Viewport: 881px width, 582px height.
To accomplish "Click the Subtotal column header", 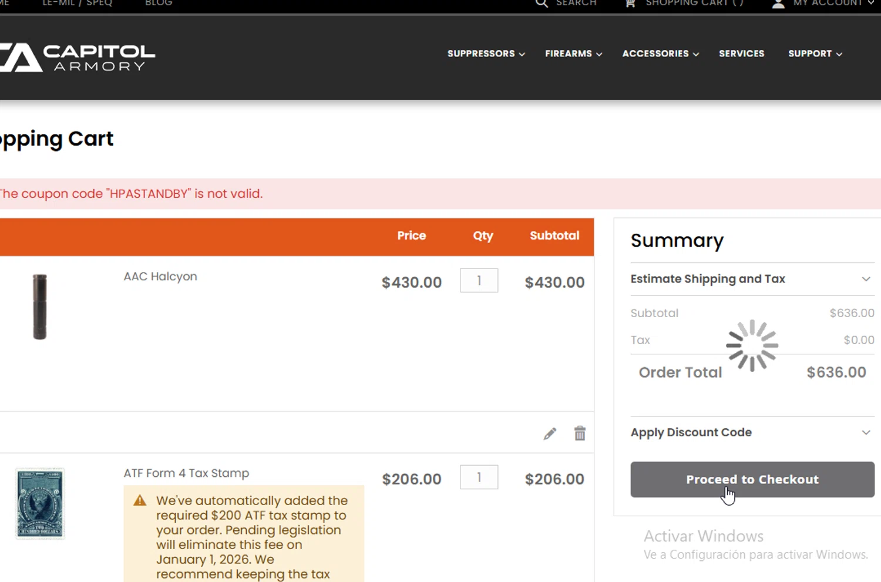I will [554, 236].
